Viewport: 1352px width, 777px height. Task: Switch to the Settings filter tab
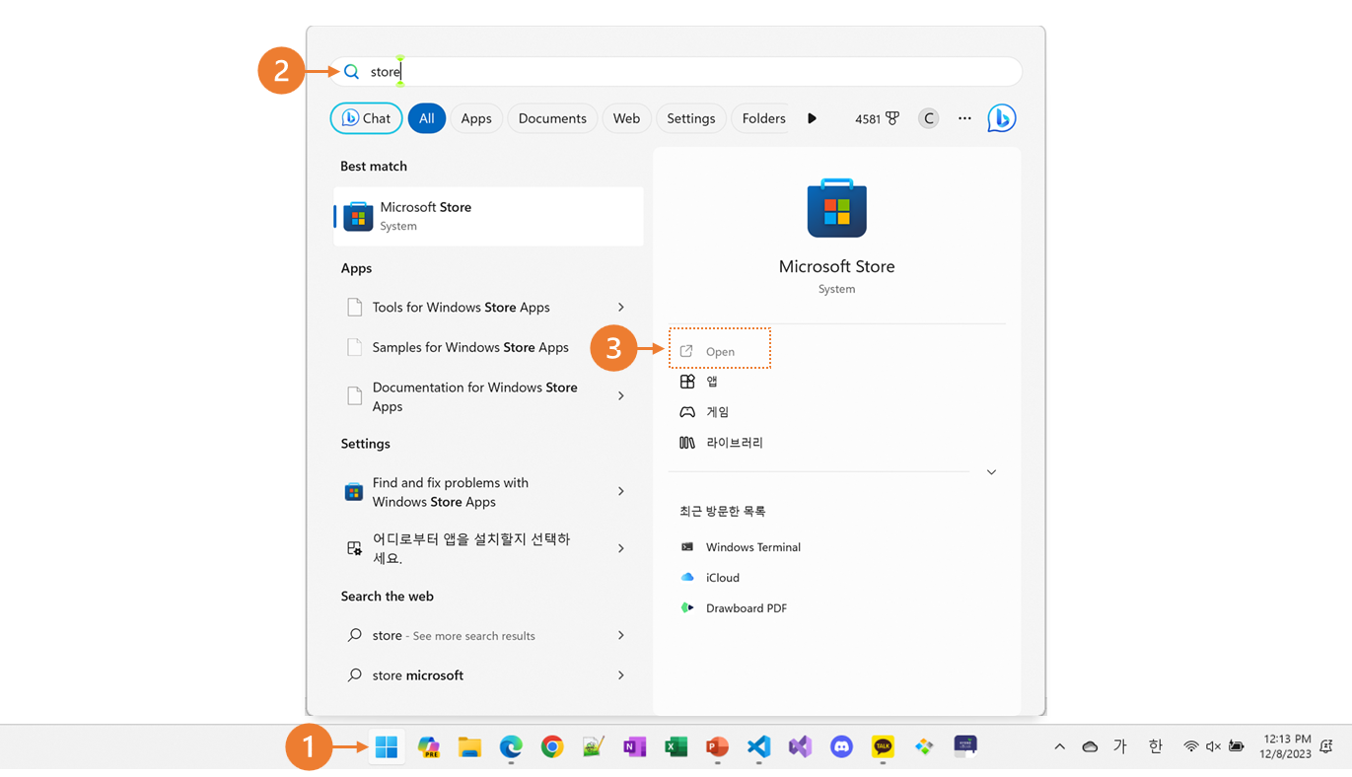tap(691, 118)
